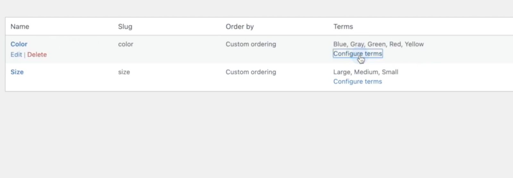This screenshot has height=178, width=513.
Task: Click the Slug column header
Action: 125,27
